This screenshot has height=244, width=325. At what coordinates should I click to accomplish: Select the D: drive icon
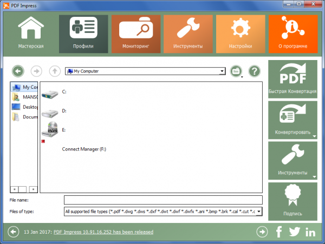(x=50, y=114)
